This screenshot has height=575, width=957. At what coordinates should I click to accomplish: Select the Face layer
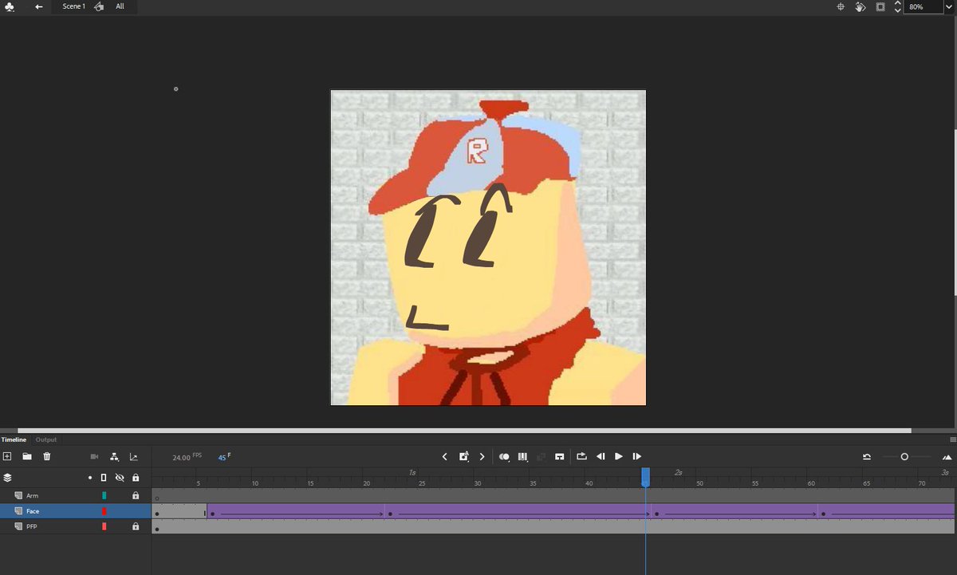click(x=76, y=511)
